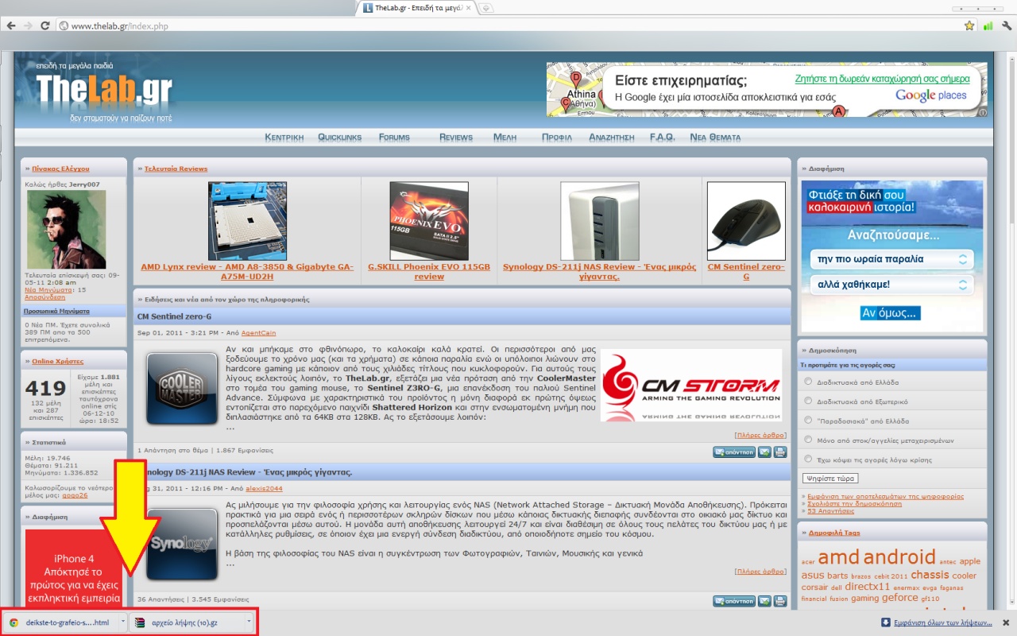Bookmark this page with the star icon
Viewport: 1017px width, 636px height.
pyautogui.click(x=969, y=25)
